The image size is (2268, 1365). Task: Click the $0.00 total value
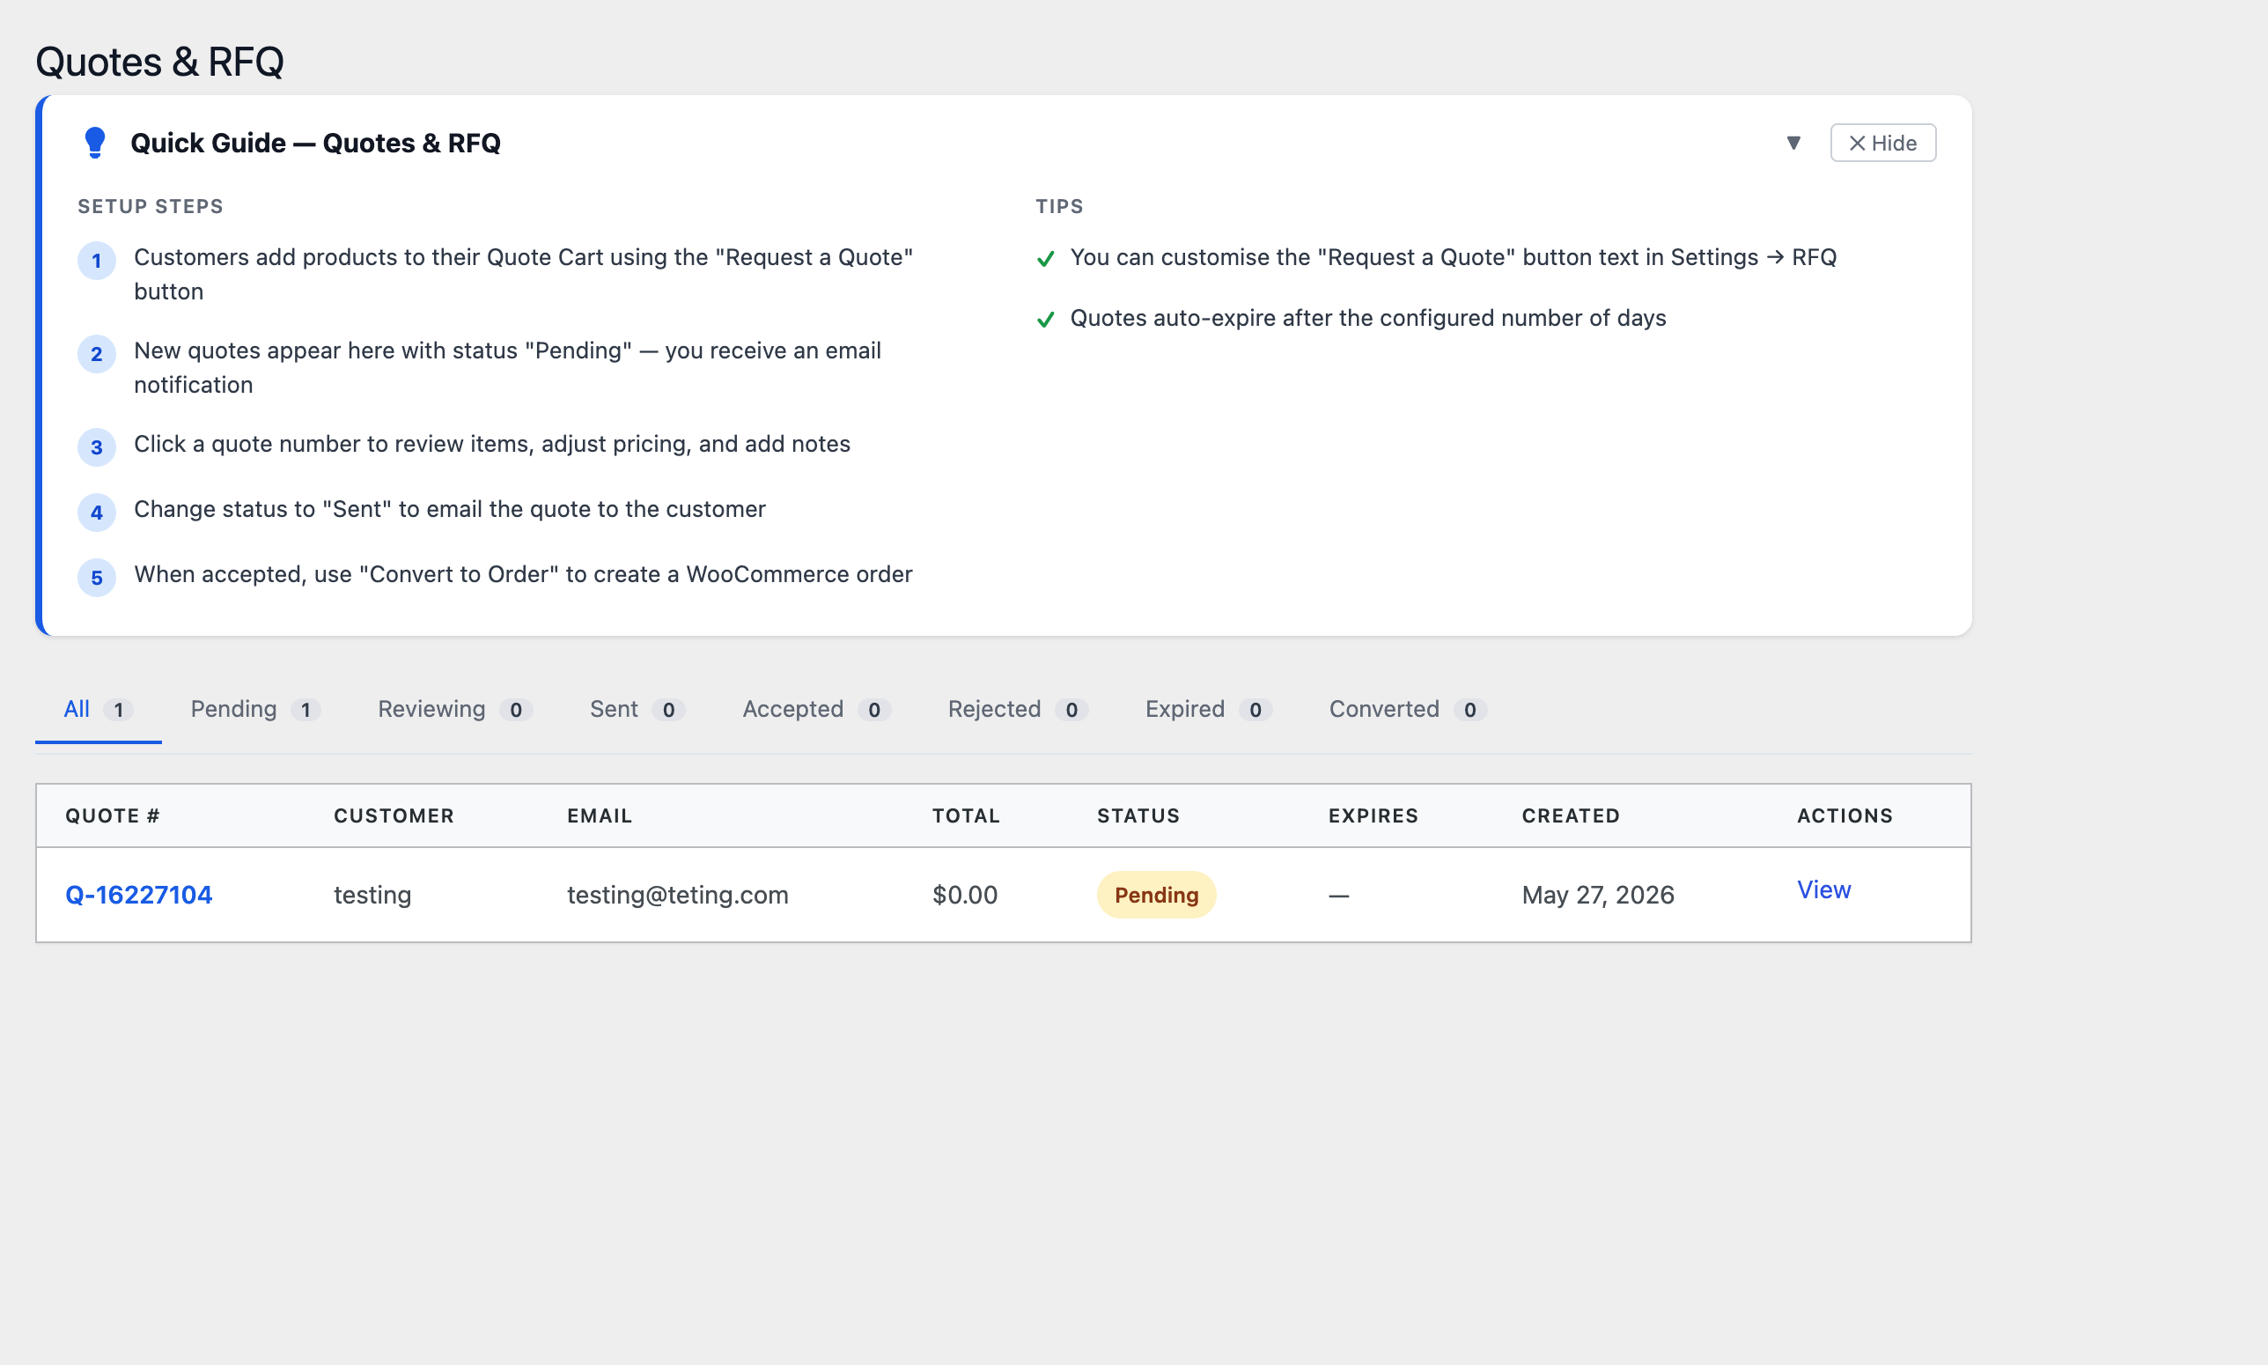click(964, 894)
